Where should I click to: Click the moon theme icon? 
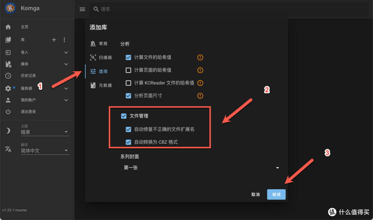(8, 131)
